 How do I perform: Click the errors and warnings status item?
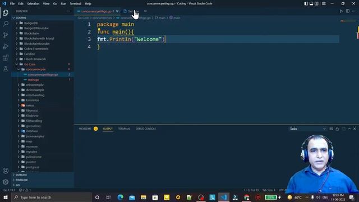(25, 190)
